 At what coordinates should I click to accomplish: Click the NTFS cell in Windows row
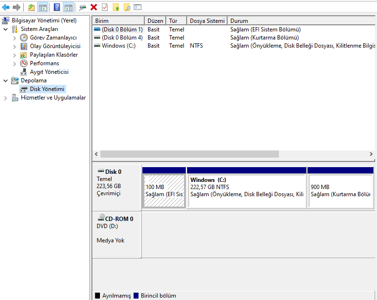tap(197, 46)
